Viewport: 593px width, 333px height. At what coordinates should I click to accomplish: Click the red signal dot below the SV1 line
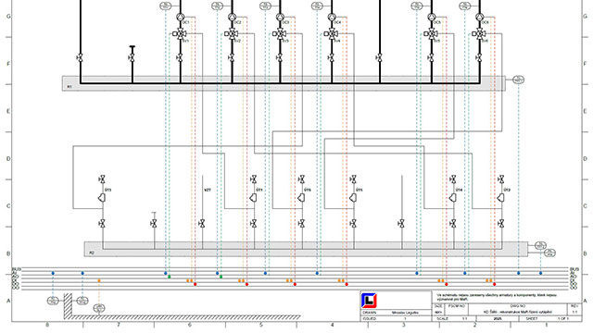[x=196, y=284]
